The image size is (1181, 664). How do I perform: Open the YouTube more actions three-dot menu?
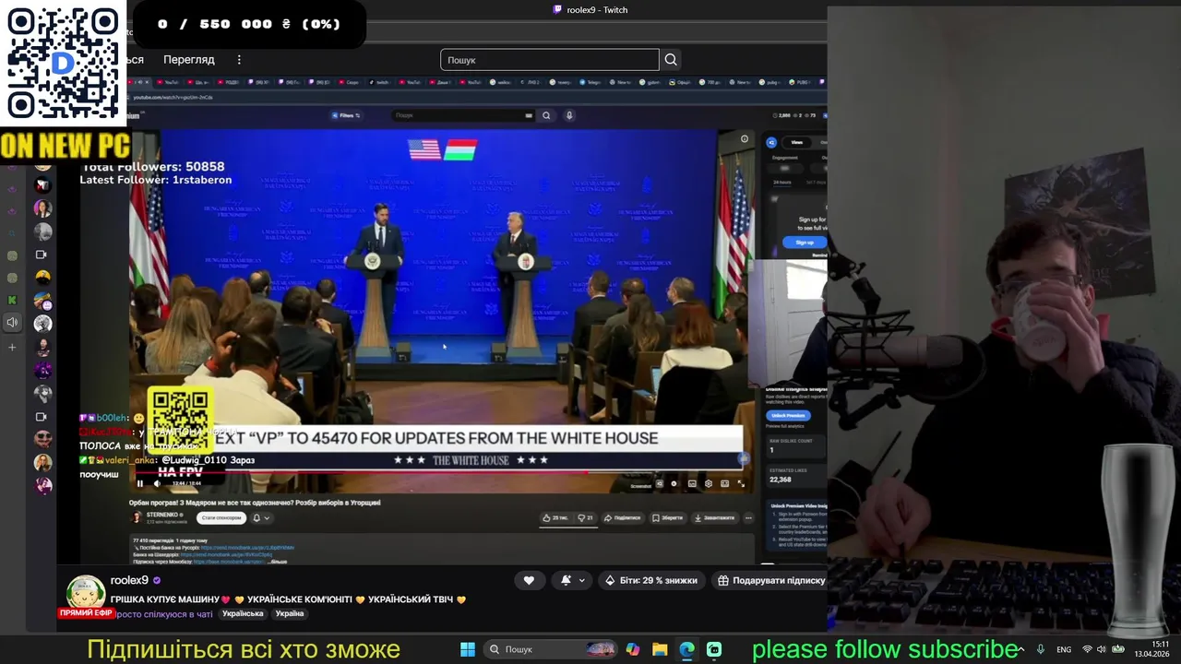749,517
